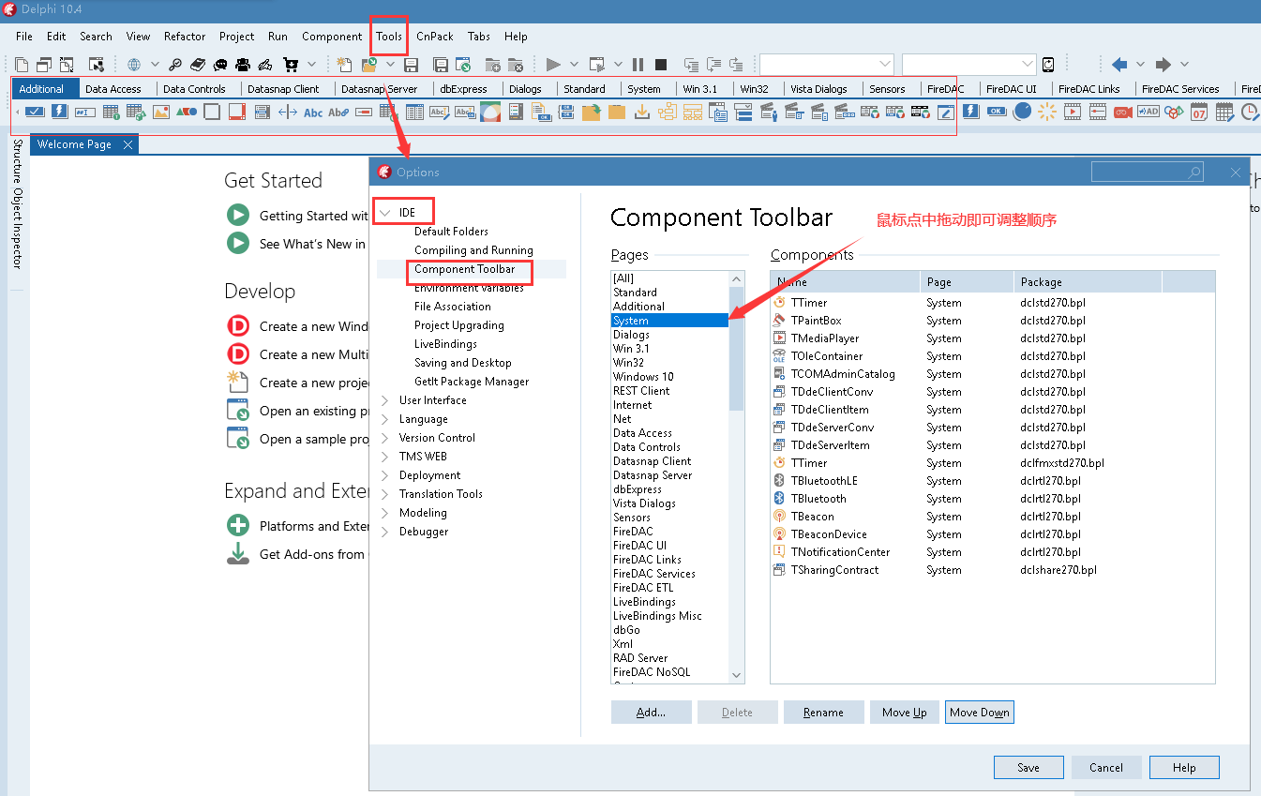Click the New Items toolbar icon
The image size is (1261, 796).
[x=344, y=65]
